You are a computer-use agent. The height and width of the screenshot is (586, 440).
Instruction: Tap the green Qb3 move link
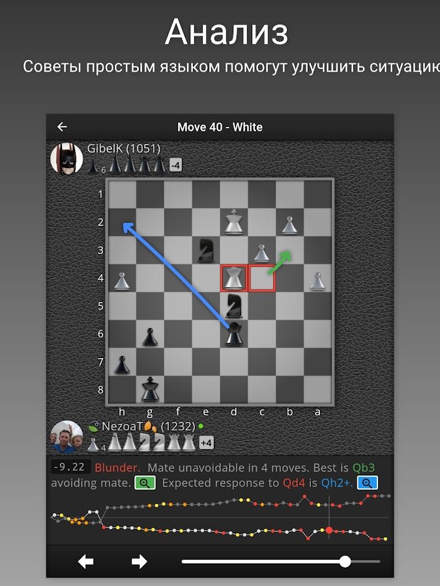pyautogui.click(x=363, y=467)
